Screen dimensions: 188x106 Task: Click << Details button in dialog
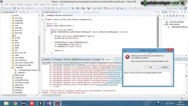(x=164, y=67)
